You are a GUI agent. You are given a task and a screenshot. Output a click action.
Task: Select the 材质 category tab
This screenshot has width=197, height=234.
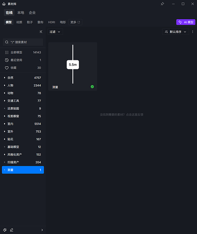click(19, 22)
